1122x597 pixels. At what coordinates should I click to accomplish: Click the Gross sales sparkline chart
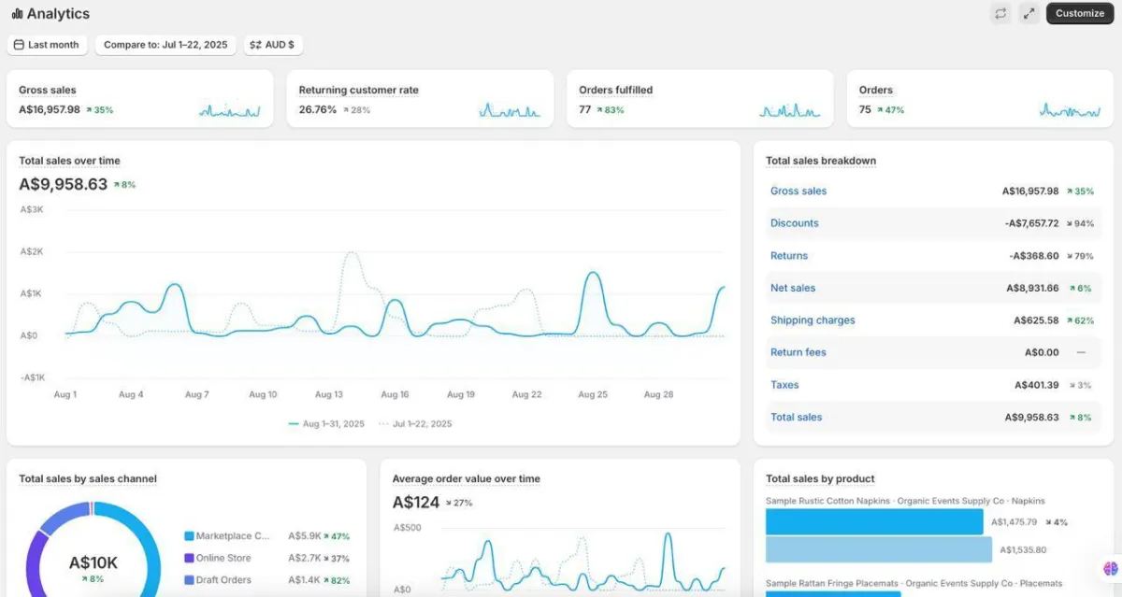coord(229,110)
